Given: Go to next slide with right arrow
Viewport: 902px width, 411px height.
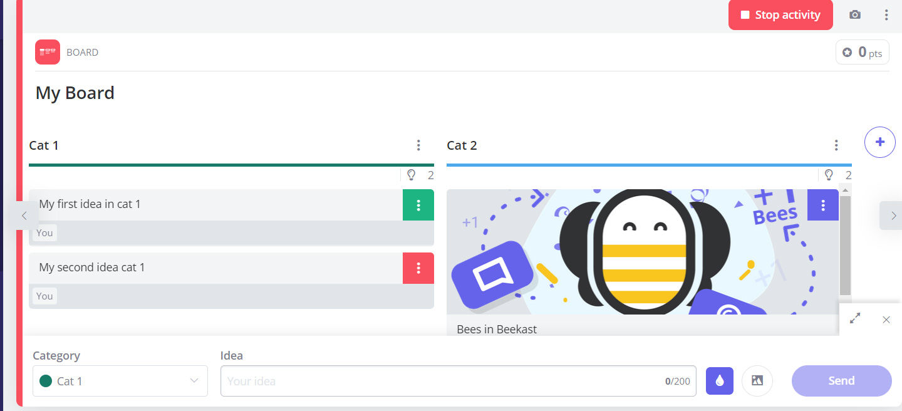Looking at the screenshot, I should (892, 216).
